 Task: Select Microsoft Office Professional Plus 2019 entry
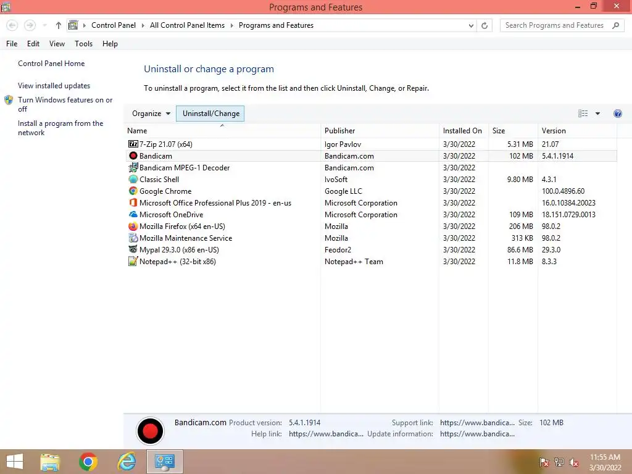click(x=215, y=202)
